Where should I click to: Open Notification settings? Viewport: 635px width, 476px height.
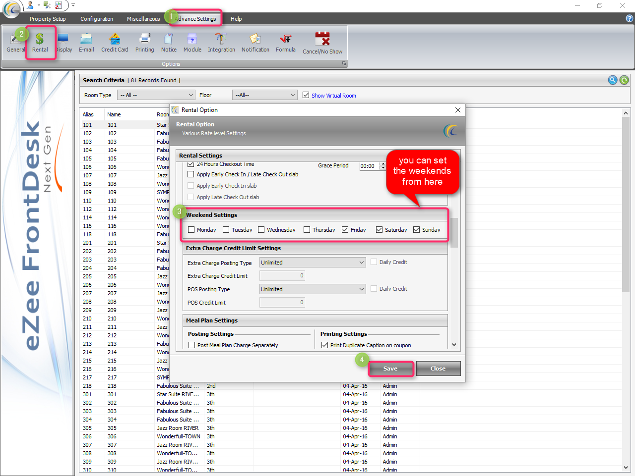click(x=255, y=43)
